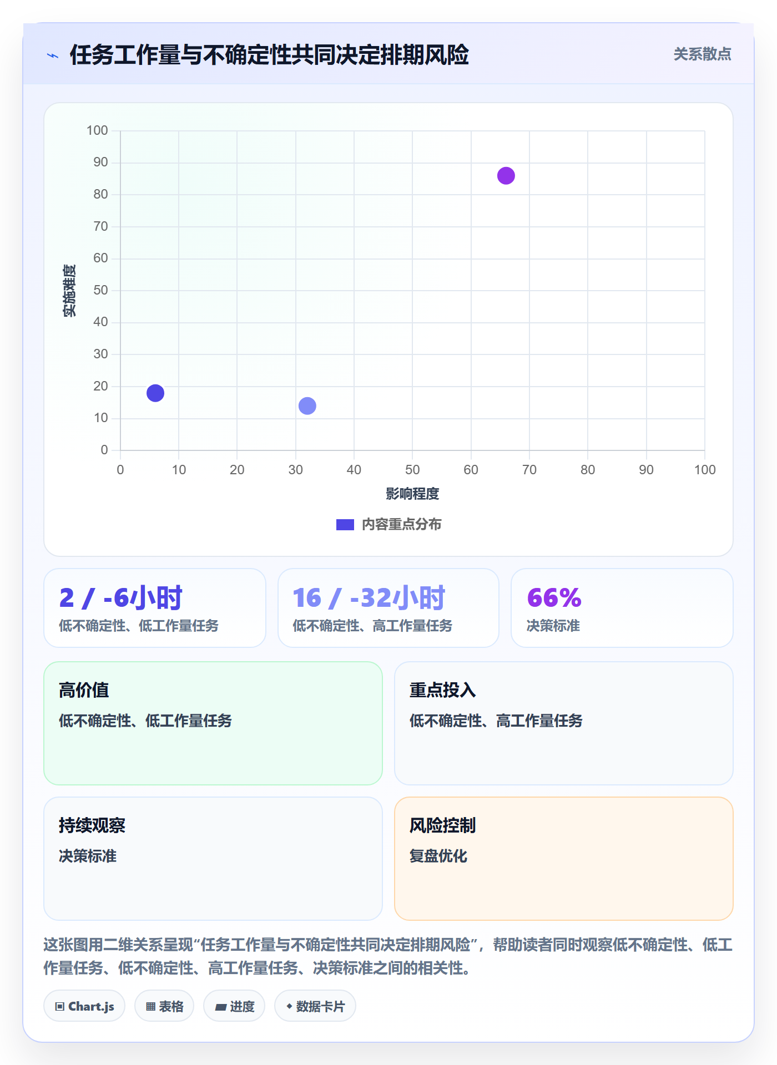
Task: Click the chart title 任务工作量与不确定性共同决定排期风险
Action: point(269,55)
